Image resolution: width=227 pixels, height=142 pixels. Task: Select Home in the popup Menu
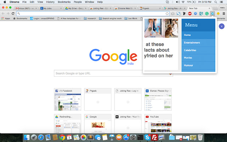click(x=198, y=35)
